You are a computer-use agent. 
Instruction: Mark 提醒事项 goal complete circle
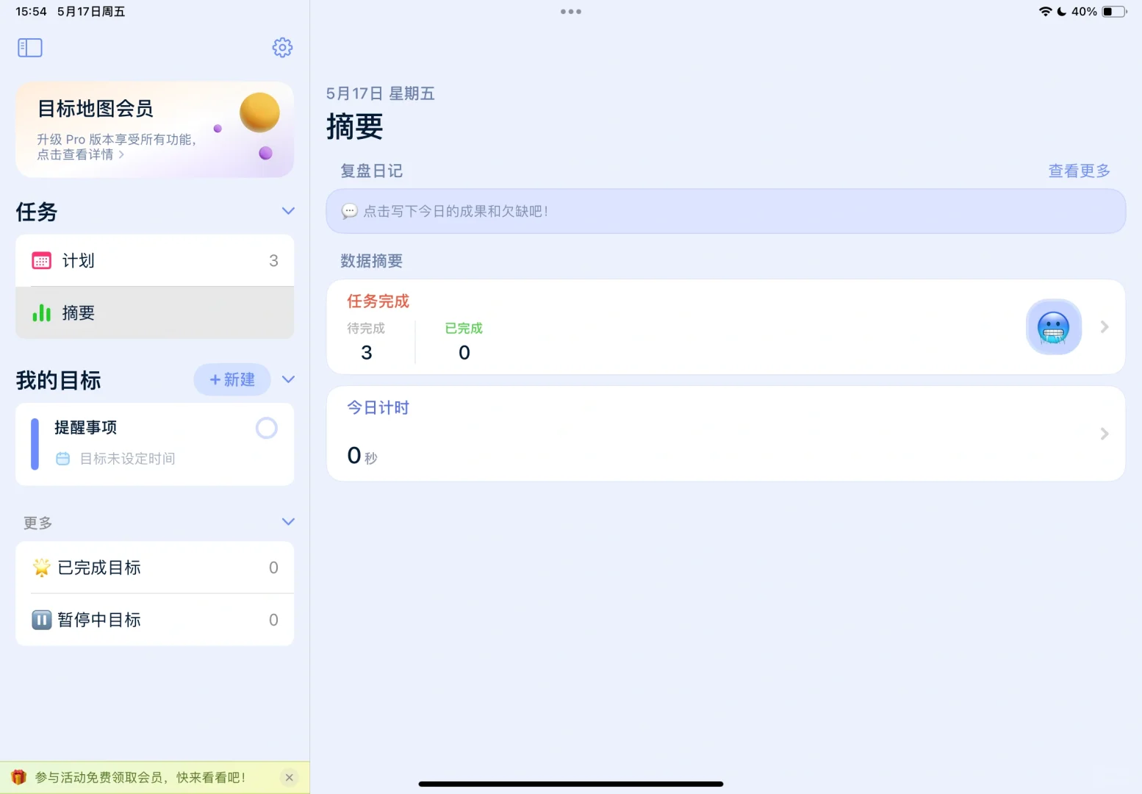coord(266,428)
